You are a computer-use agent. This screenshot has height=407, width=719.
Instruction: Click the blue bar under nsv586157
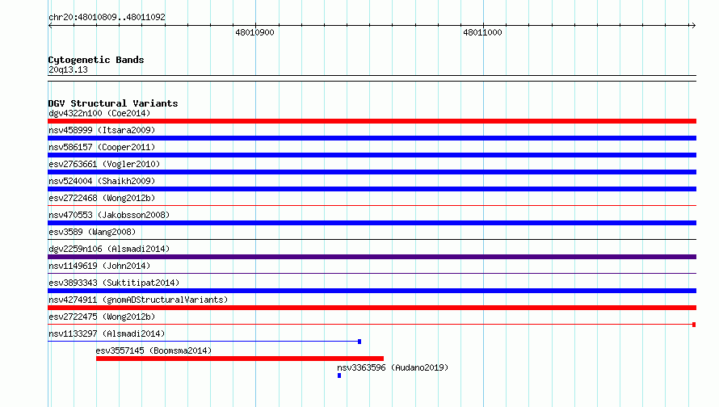pyautogui.click(x=372, y=155)
